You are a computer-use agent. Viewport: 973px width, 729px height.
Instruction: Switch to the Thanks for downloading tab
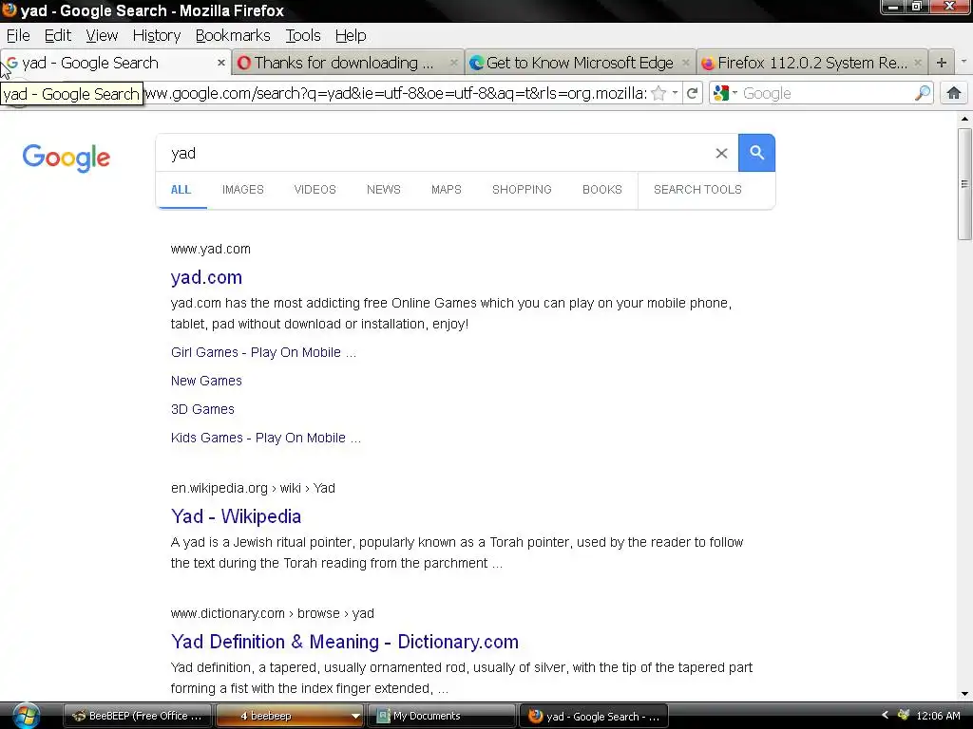(348, 63)
